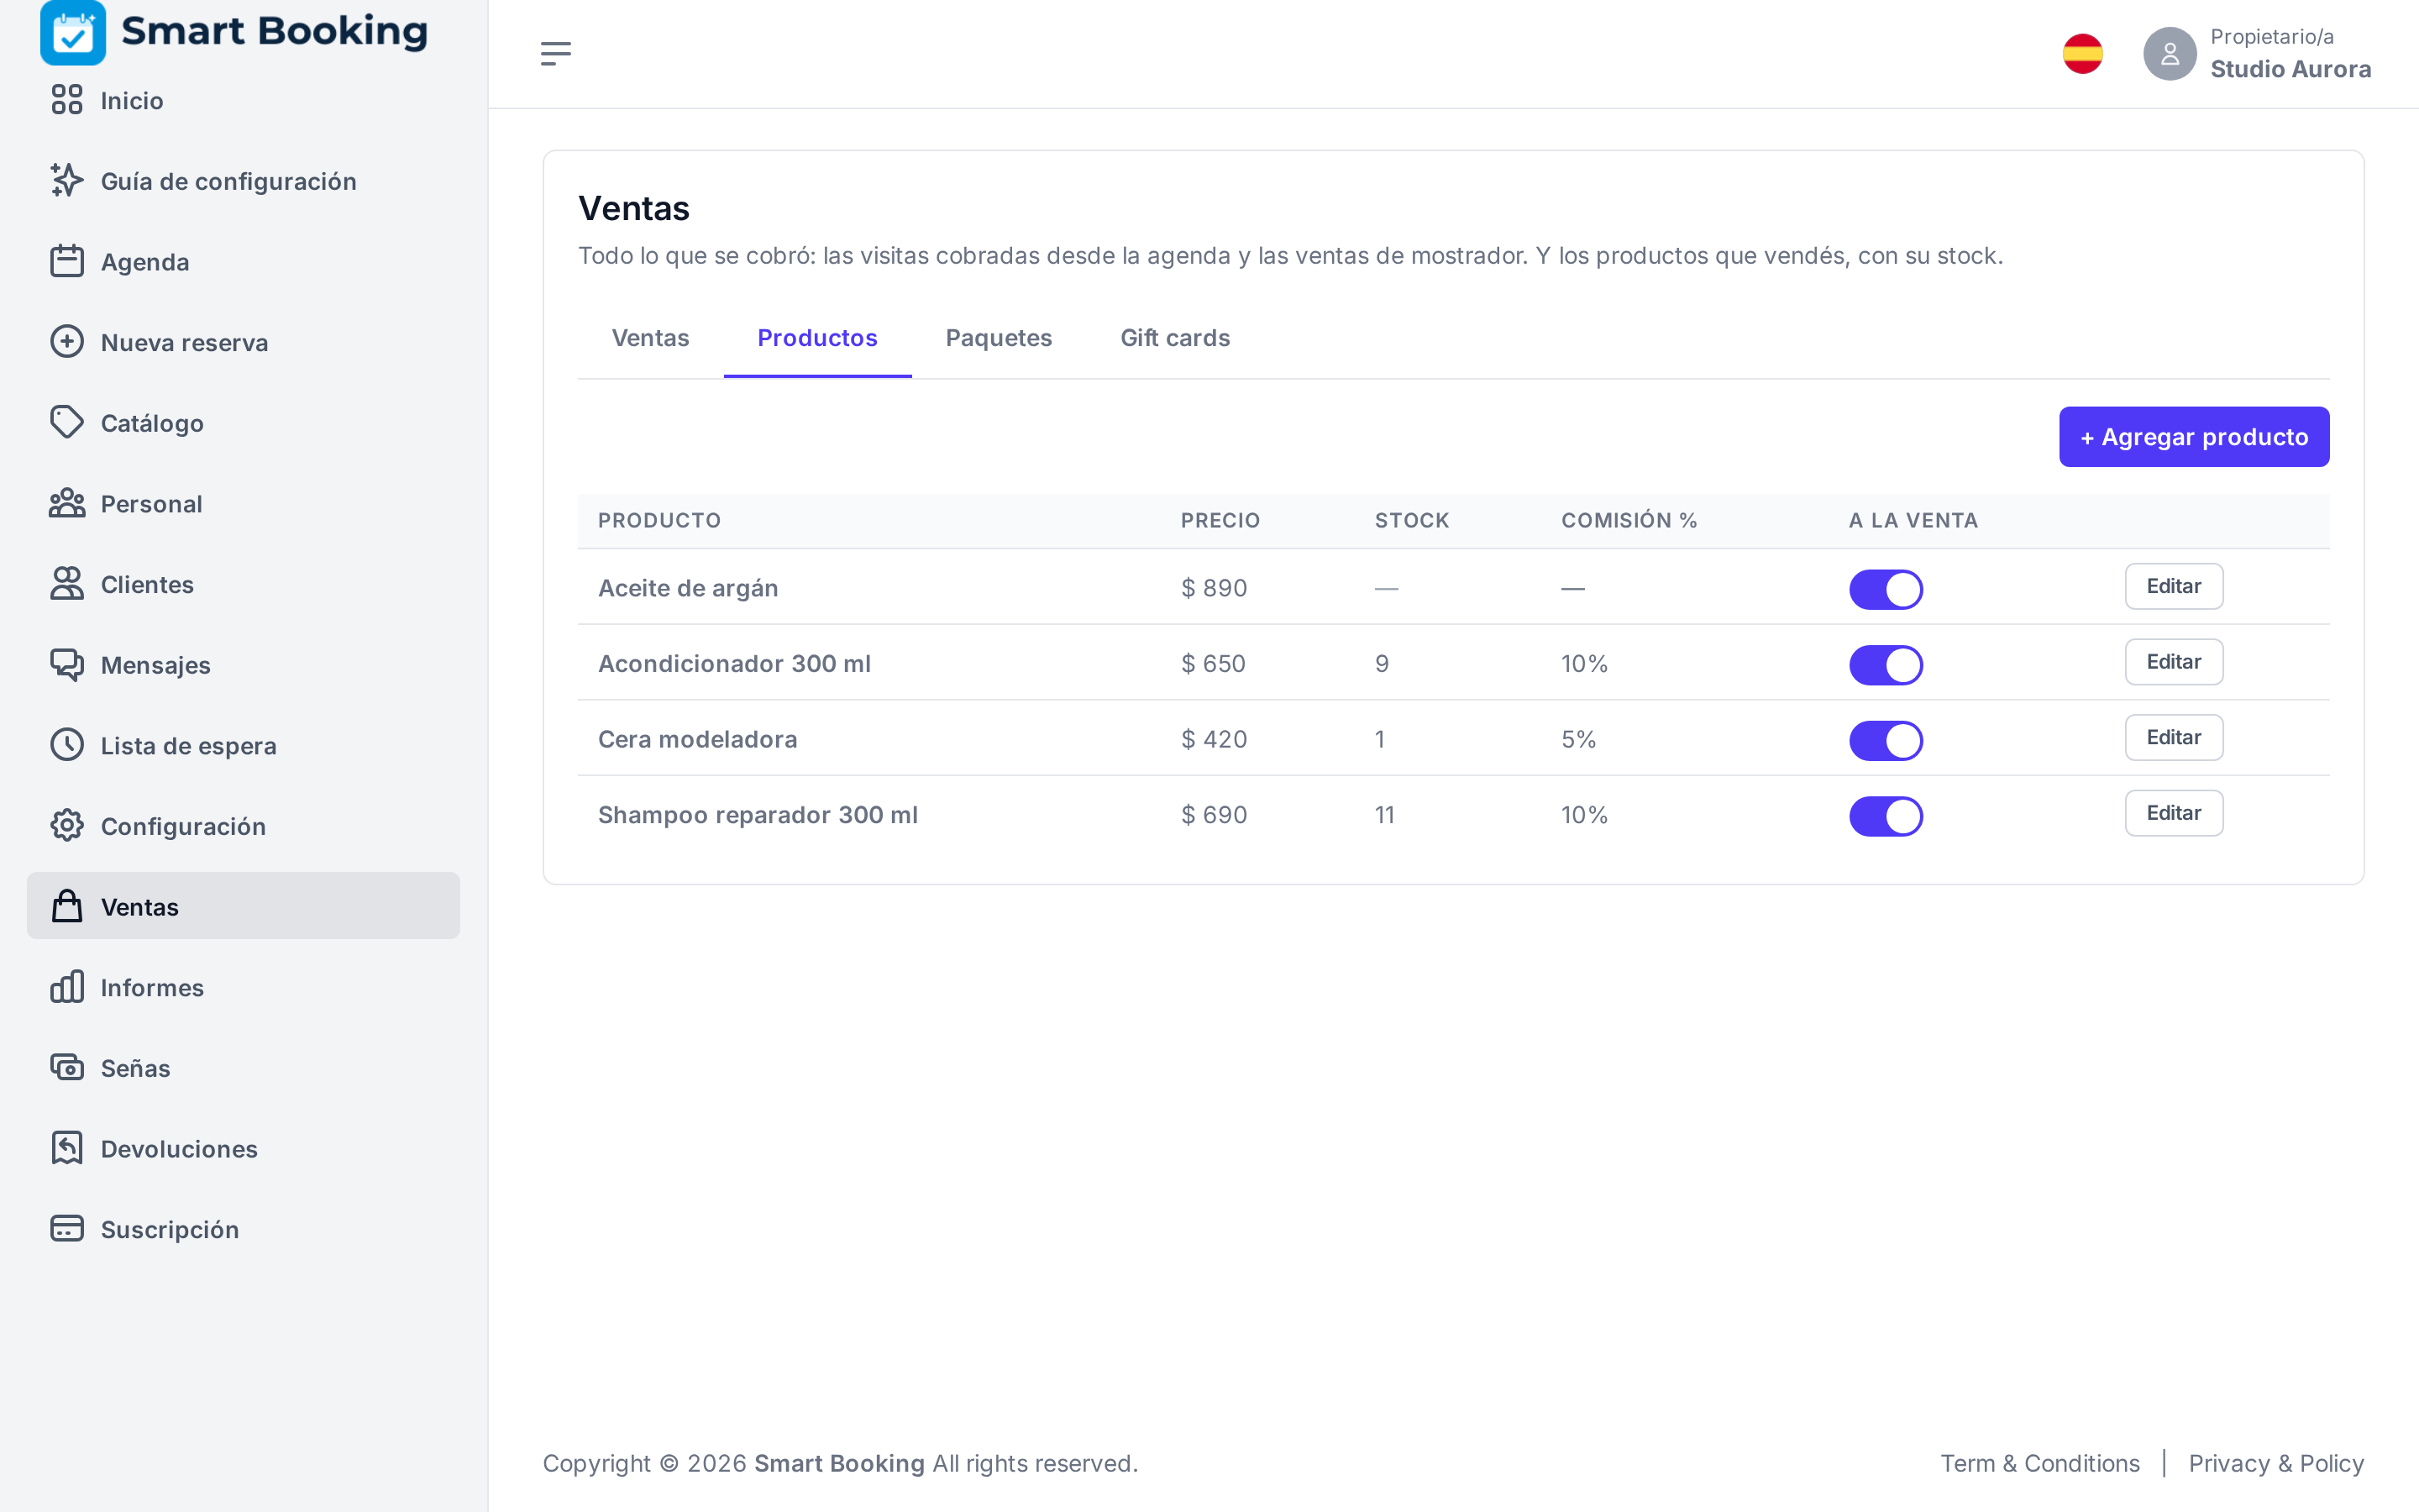Click the STOCK column header

[x=1411, y=520]
